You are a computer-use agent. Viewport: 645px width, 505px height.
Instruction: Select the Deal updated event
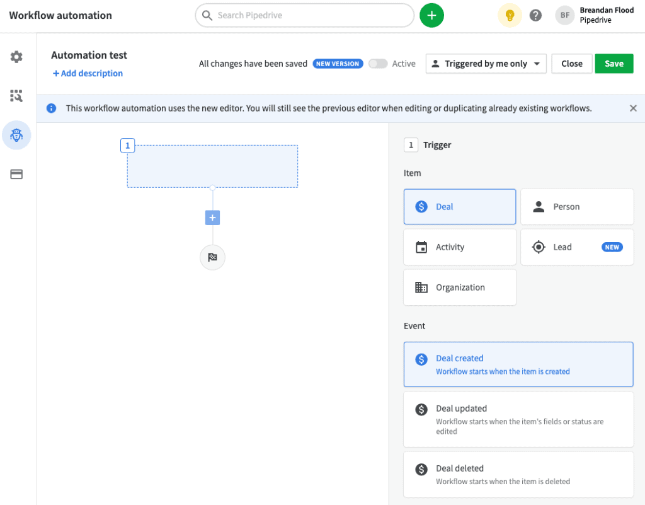[518, 419]
